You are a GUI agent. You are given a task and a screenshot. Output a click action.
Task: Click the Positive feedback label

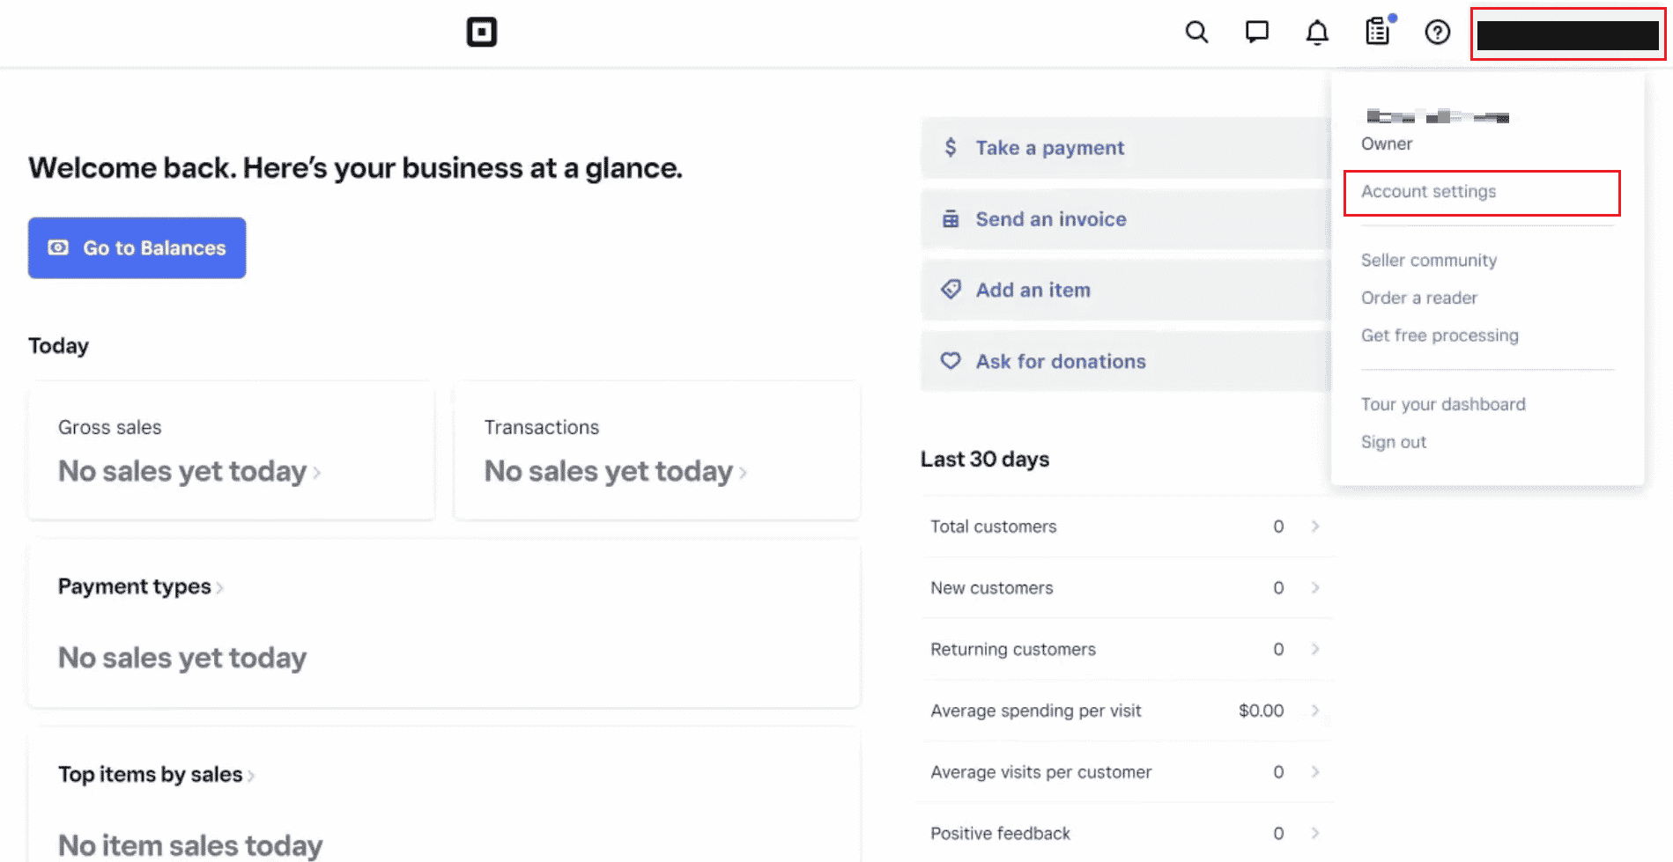point(1001,834)
